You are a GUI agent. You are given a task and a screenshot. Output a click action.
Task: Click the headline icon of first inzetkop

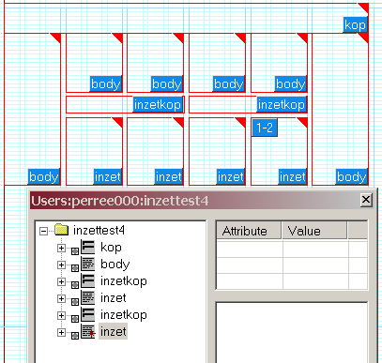88,280
